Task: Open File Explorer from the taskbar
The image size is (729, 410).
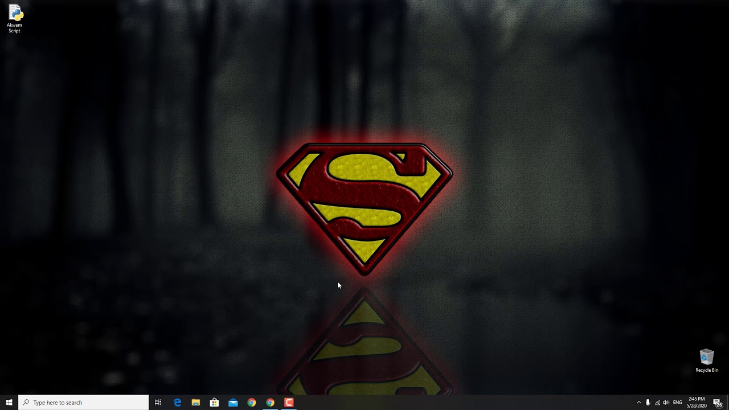Action: tap(196, 403)
